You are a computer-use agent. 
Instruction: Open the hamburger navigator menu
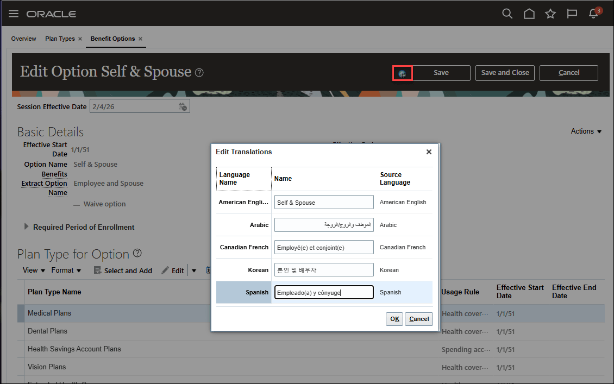(14, 14)
